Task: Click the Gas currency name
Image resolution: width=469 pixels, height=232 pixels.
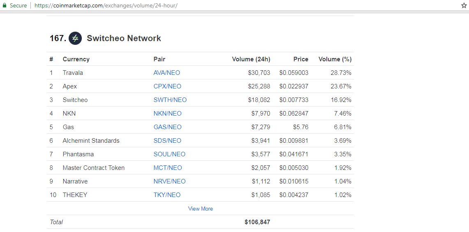Action: 68,127
